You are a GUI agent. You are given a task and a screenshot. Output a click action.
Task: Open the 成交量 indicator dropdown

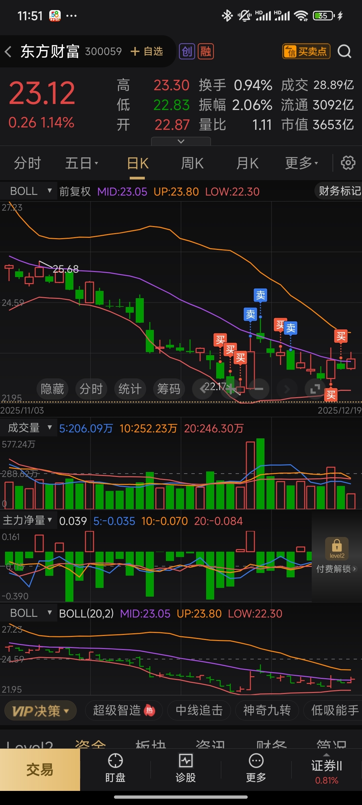pyautogui.click(x=29, y=428)
